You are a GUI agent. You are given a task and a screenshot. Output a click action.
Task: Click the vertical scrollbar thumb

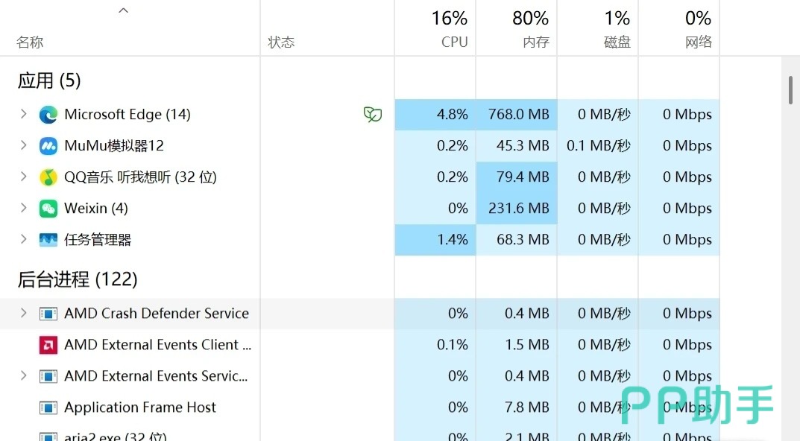point(791,89)
